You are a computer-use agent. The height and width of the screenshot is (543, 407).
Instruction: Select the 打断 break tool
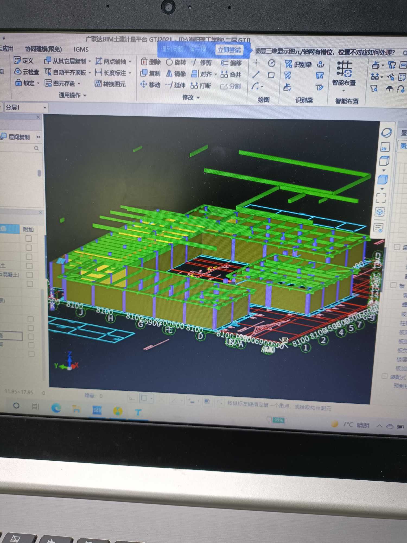201,86
